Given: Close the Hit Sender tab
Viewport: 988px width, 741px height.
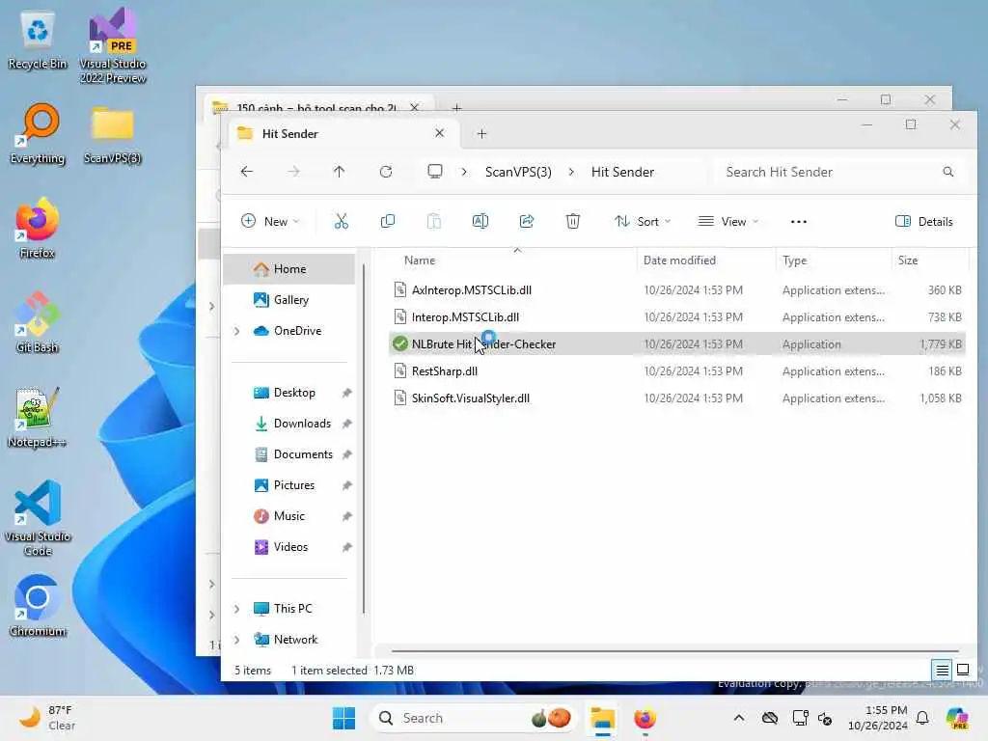Looking at the screenshot, I should point(439,133).
